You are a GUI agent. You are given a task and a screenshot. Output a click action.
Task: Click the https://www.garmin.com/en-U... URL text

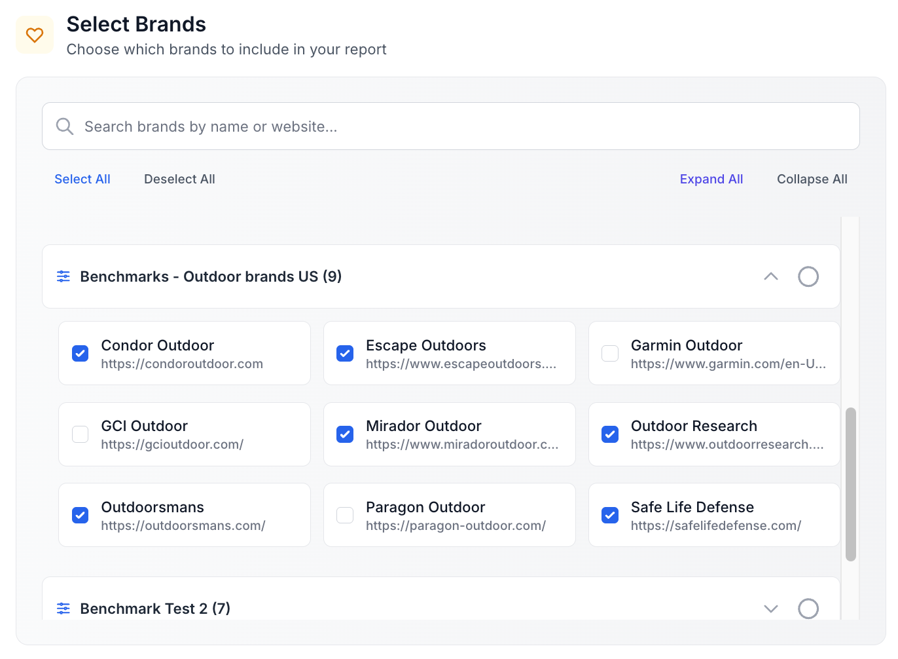(728, 364)
